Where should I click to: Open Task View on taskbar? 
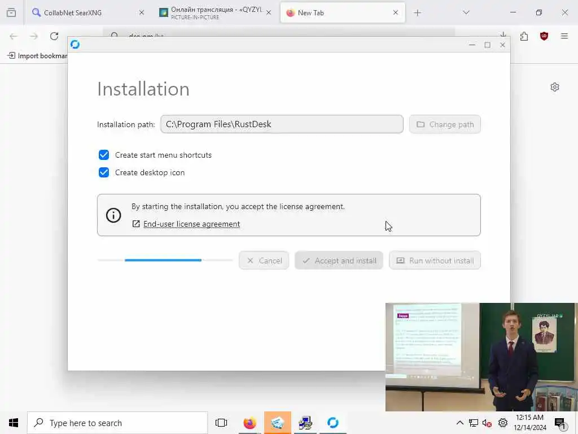(x=221, y=423)
